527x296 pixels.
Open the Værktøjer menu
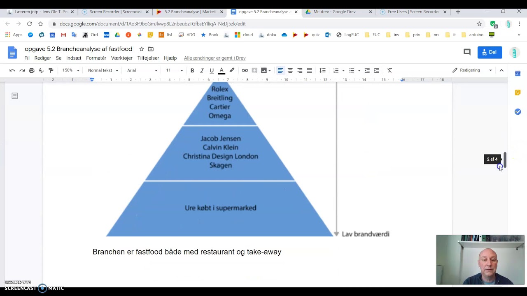(121, 58)
